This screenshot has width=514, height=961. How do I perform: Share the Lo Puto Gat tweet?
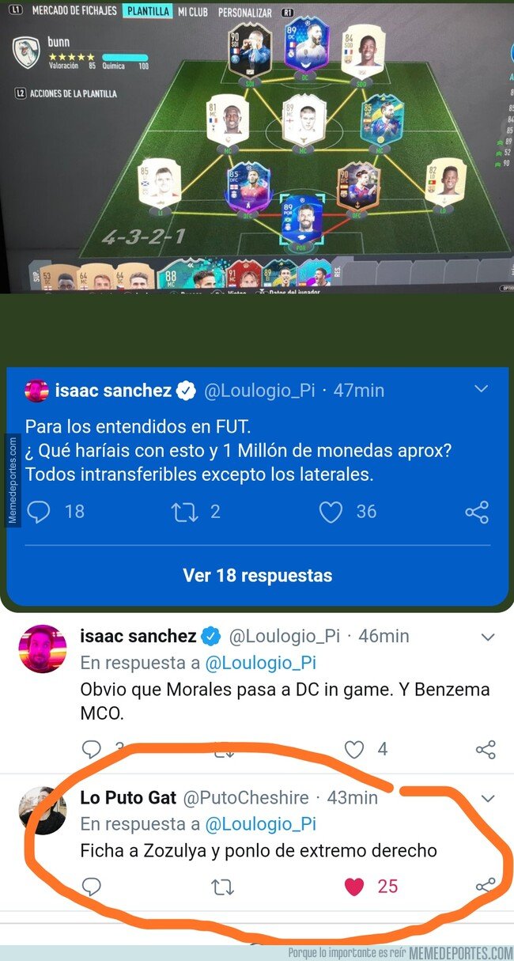[486, 887]
